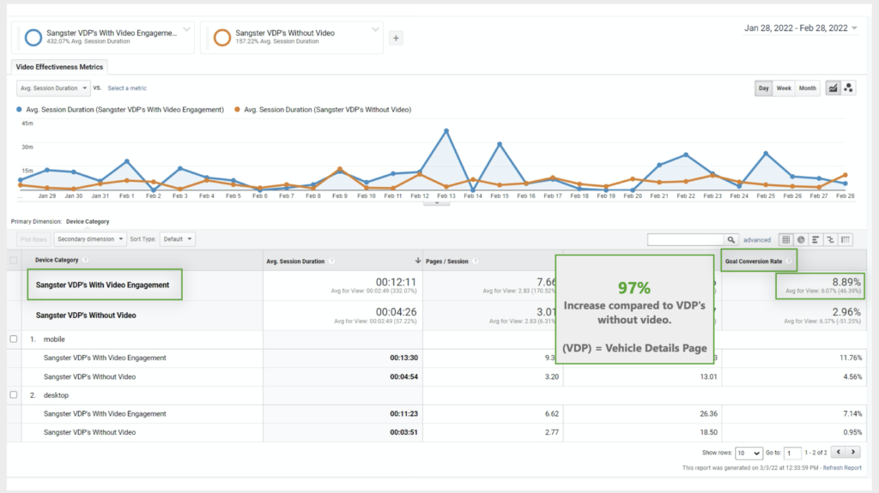Open the Avg. Session Duration metric dropdown
879x493 pixels.
(x=53, y=88)
